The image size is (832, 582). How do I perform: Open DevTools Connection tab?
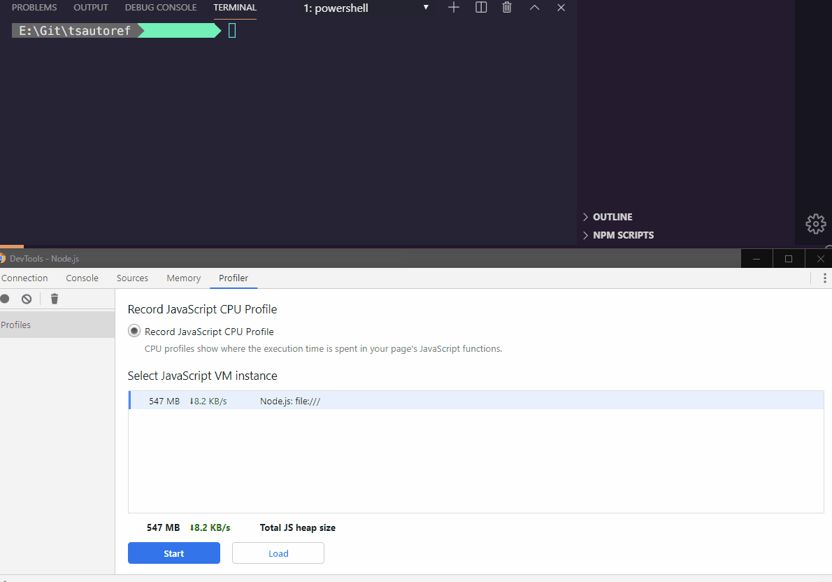(24, 278)
